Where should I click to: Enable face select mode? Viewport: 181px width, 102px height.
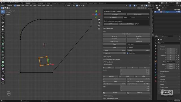tap(19, 5)
